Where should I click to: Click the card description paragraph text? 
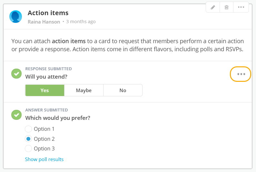coord(127,45)
